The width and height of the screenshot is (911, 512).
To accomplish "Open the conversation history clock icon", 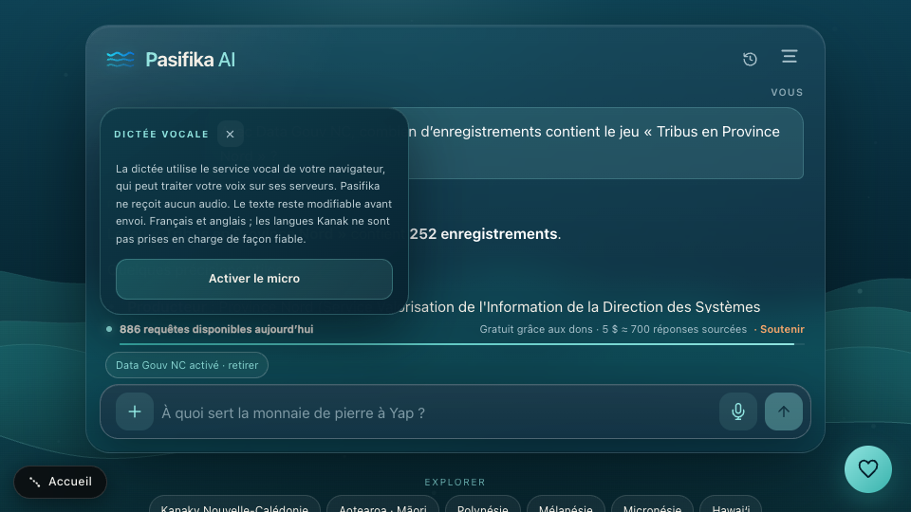I will point(750,59).
